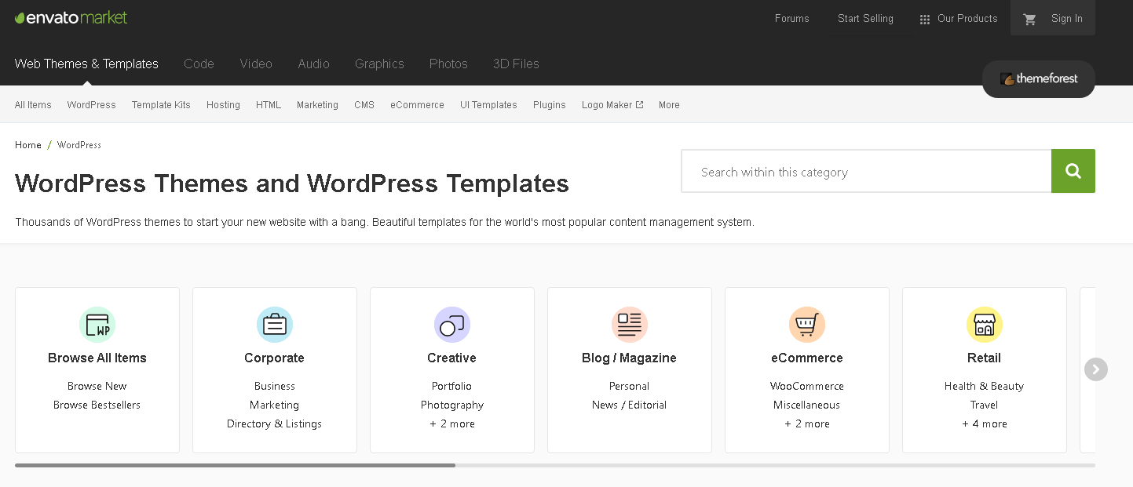Switch to the 3D Files tab
1133x487 pixels.
(x=516, y=64)
